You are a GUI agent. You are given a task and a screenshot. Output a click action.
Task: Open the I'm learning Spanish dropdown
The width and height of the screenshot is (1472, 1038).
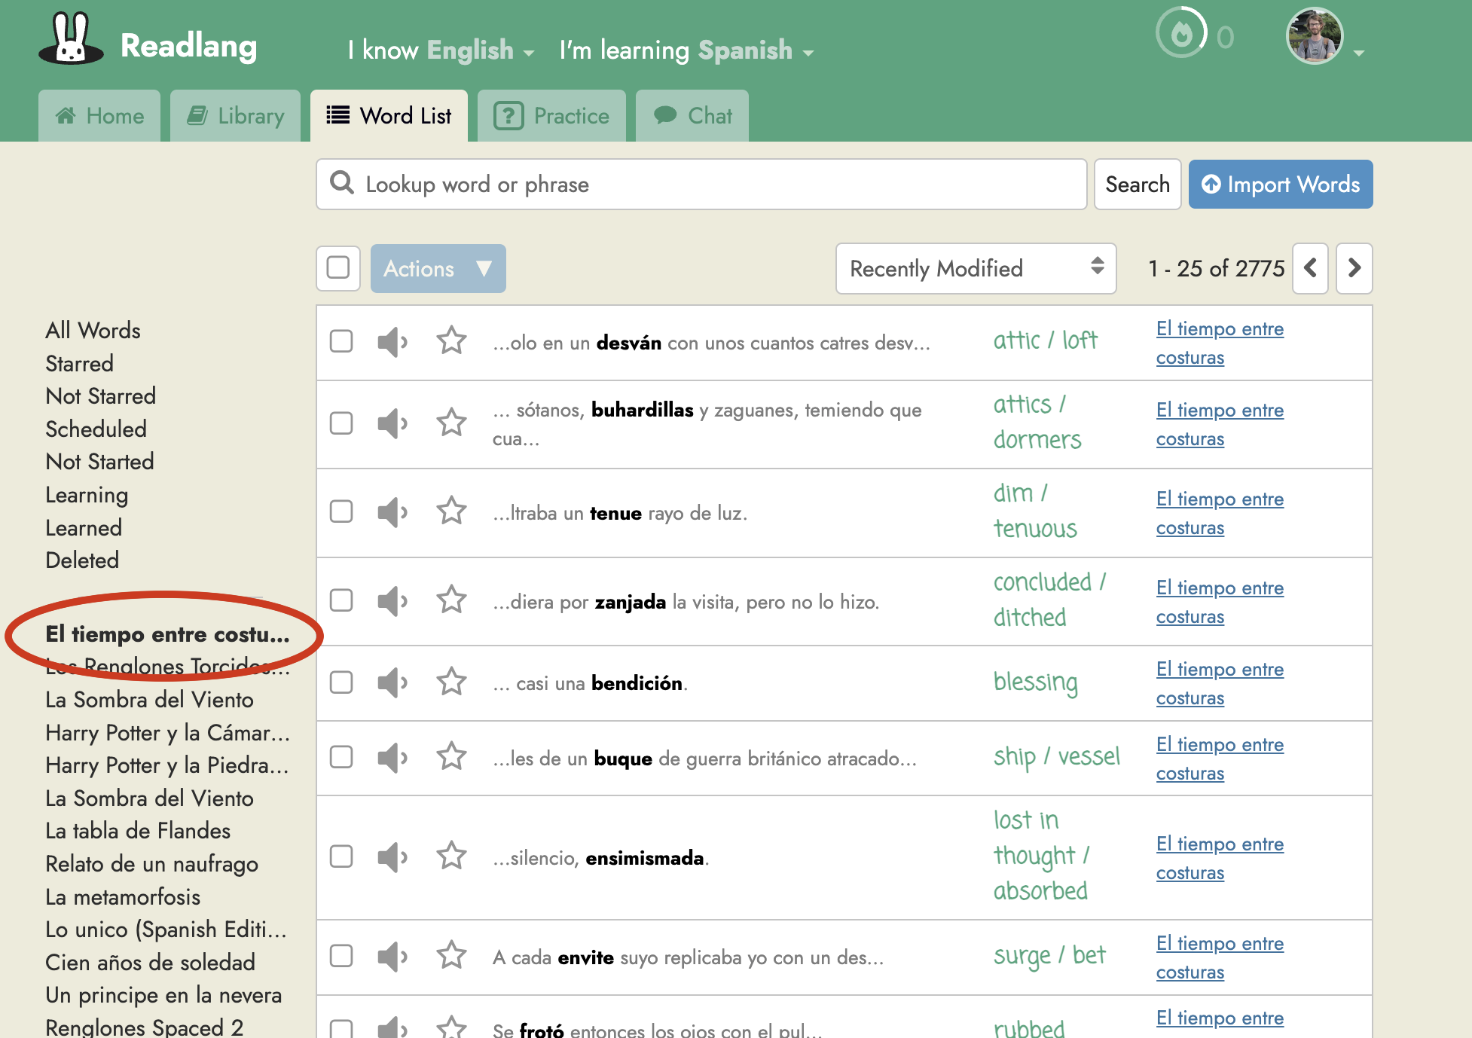click(686, 50)
